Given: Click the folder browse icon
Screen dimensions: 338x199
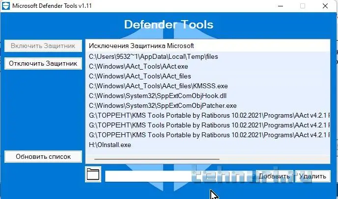Looking at the screenshot, I should pyautogui.click(x=93, y=174).
